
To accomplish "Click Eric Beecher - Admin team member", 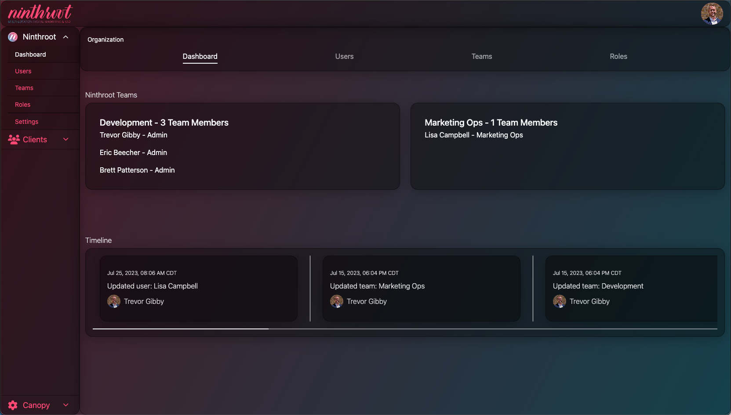I will click(x=133, y=152).
